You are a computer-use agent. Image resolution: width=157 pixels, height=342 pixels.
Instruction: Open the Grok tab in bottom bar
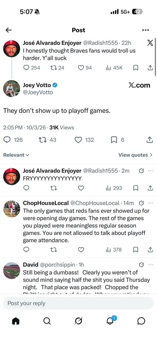tap(78, 321)
